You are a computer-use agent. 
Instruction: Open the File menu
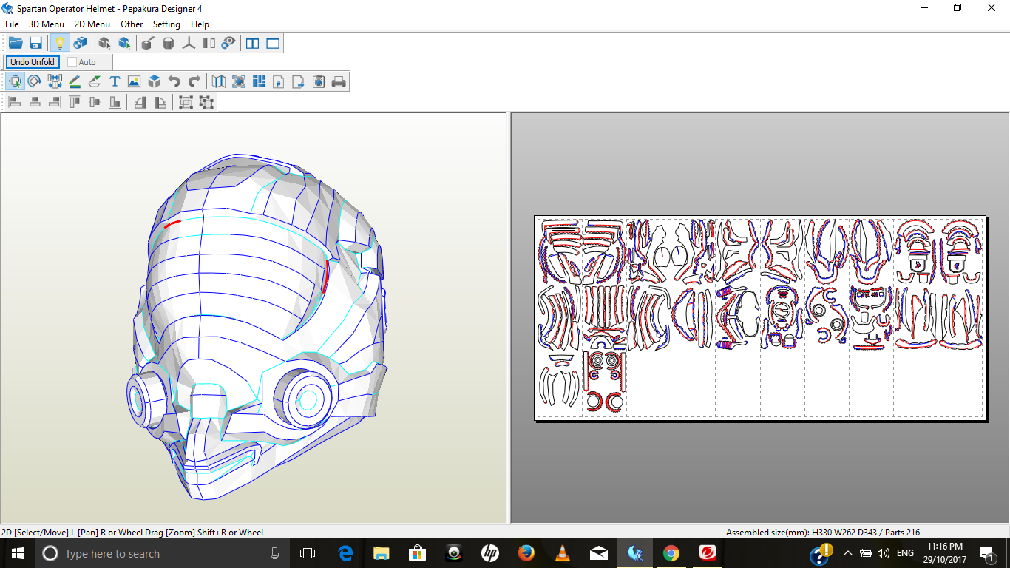12,24
